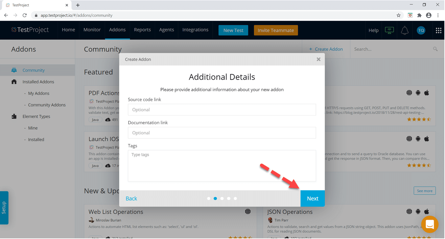The width and height of the screenshot is (445, 239).
Task: Select Community in the sidebar
Action: pyautogui.click(x=34, y=70)
